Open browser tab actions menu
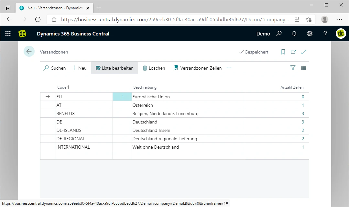 pos(8,8)
